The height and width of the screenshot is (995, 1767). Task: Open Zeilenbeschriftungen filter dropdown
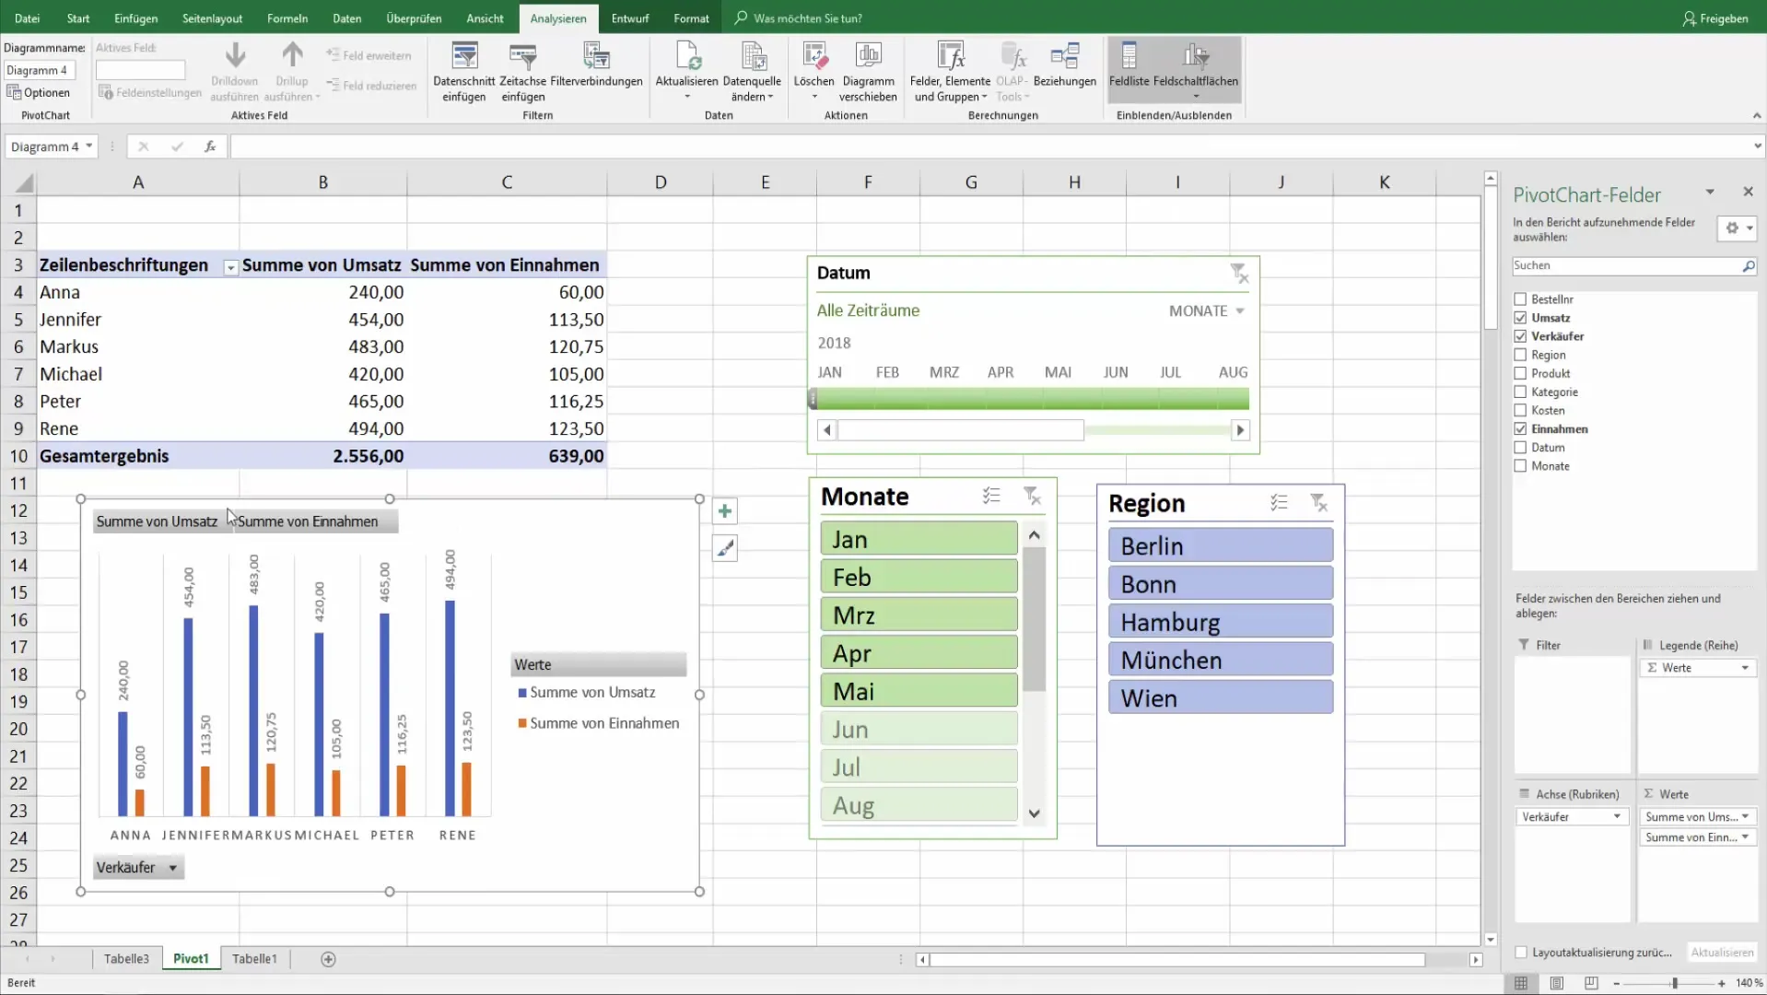pyautogui.click(x=230, y=267)
